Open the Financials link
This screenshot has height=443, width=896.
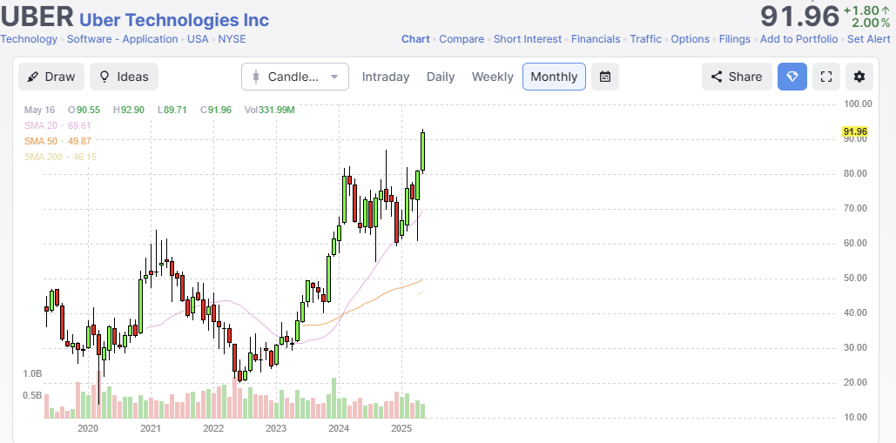coord(596,39)
